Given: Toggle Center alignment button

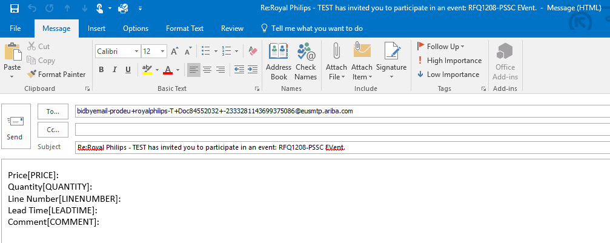Looking at the screenshot, I should (207, 70).
